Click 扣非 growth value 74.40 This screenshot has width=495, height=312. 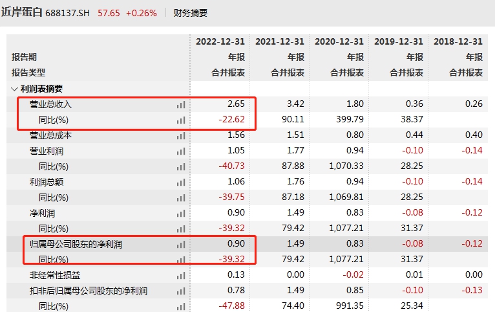pyautogui.click(x=293, y=306)
